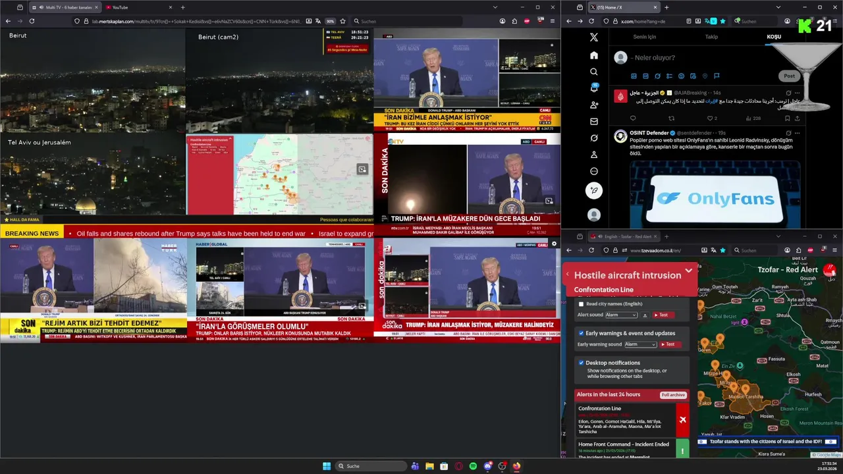This screenshot has height=474, width=843.
Task: Open the Alert sound dropdown
Action: 621,315
